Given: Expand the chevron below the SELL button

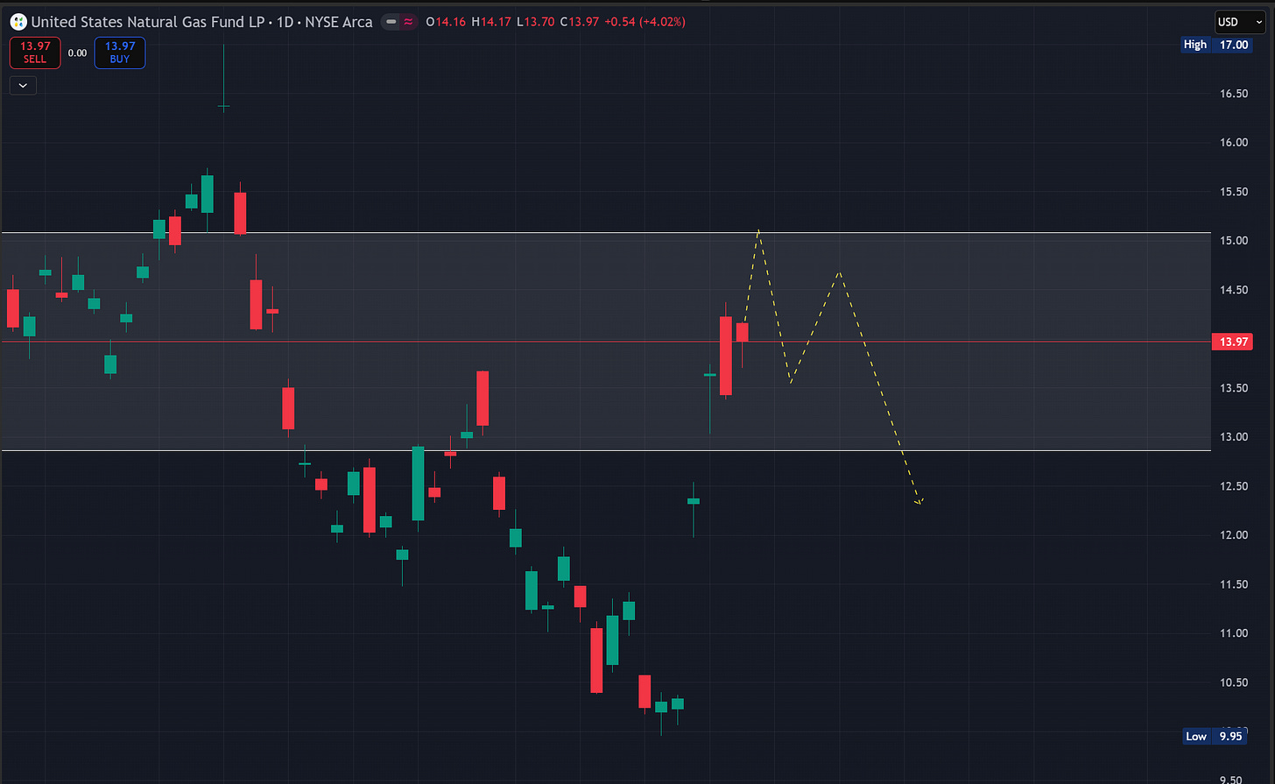Looking at the screenshot, I should 23,86.
